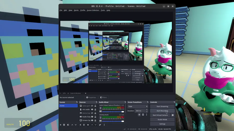
Task: Open Audio Output Capture channel options dots
Action: click(100, 108)
